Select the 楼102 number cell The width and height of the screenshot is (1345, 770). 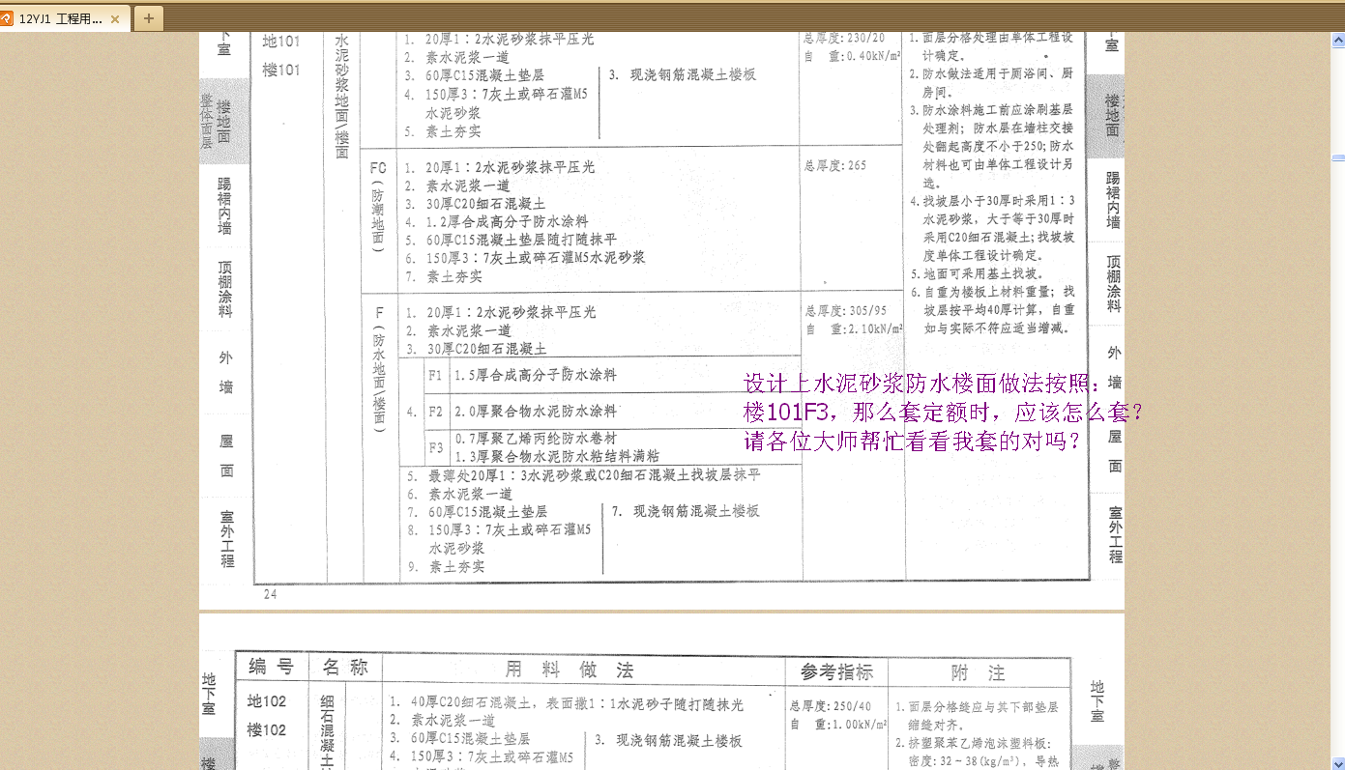(x=267, y=731)
